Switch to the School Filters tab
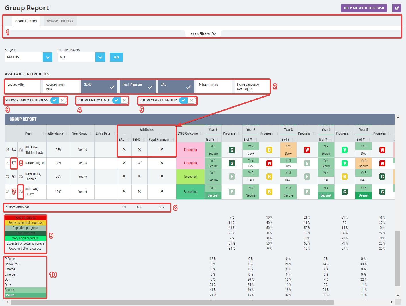This screenshot has height=306, width=406. pyautogui.click(x=60, y=21)
